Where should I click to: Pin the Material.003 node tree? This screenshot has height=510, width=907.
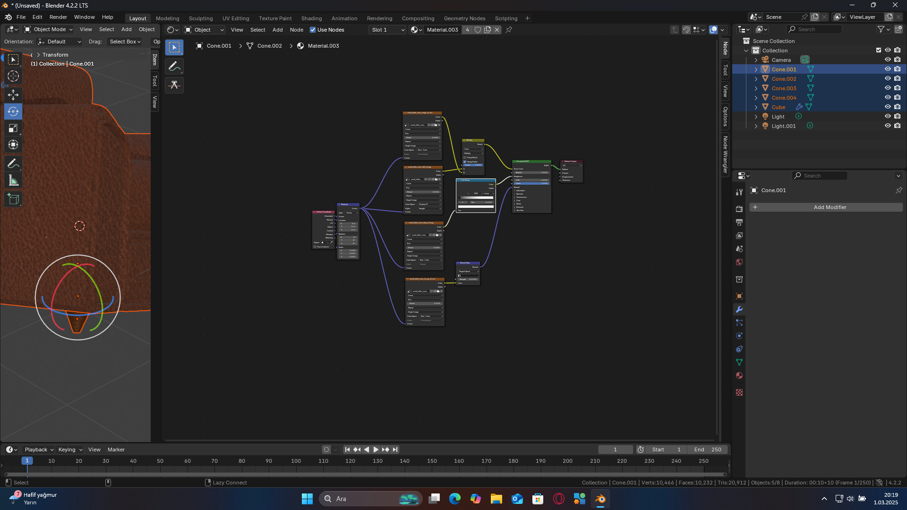(x=509, y=30)
